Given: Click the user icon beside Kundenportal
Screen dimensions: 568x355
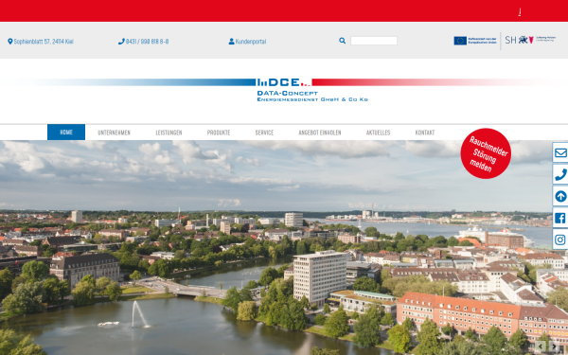Looking at the screenshot, I should [232, 42].
